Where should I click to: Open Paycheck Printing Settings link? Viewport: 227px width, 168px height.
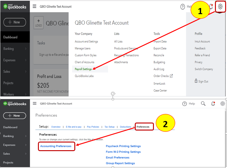coord(123,146)
